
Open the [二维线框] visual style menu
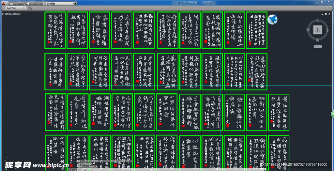(x=15, y=14)
